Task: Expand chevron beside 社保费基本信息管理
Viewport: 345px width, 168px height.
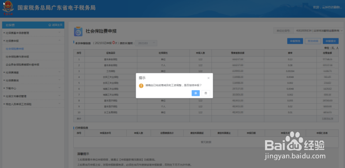Action: [59, 33]
